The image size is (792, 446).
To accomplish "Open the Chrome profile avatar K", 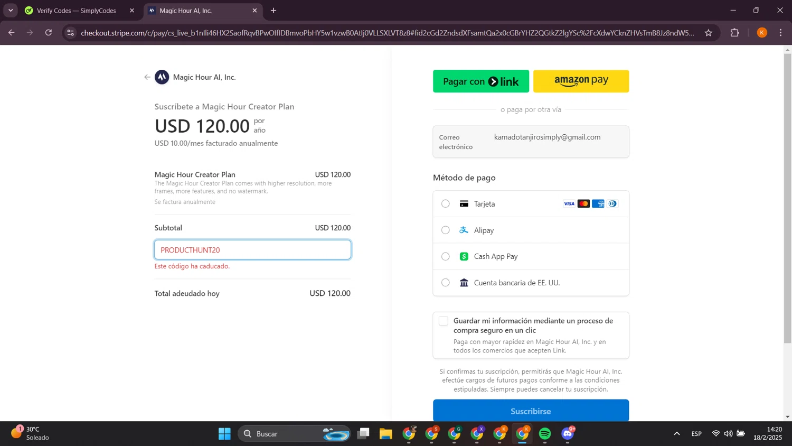I will [762, 33].
